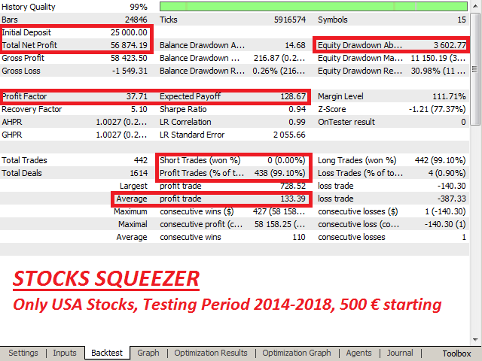Select the Symbols value 15
Screen dimensions: 482x361
point(462,20)
